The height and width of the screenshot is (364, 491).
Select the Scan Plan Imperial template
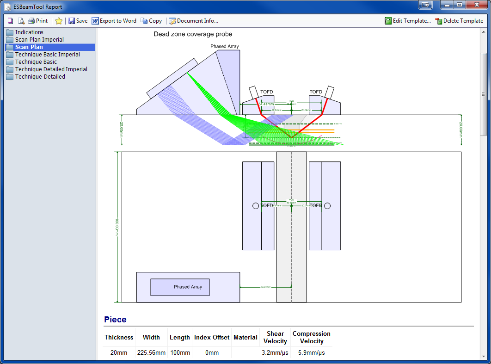pyautogui.click(x=39, y=40)
